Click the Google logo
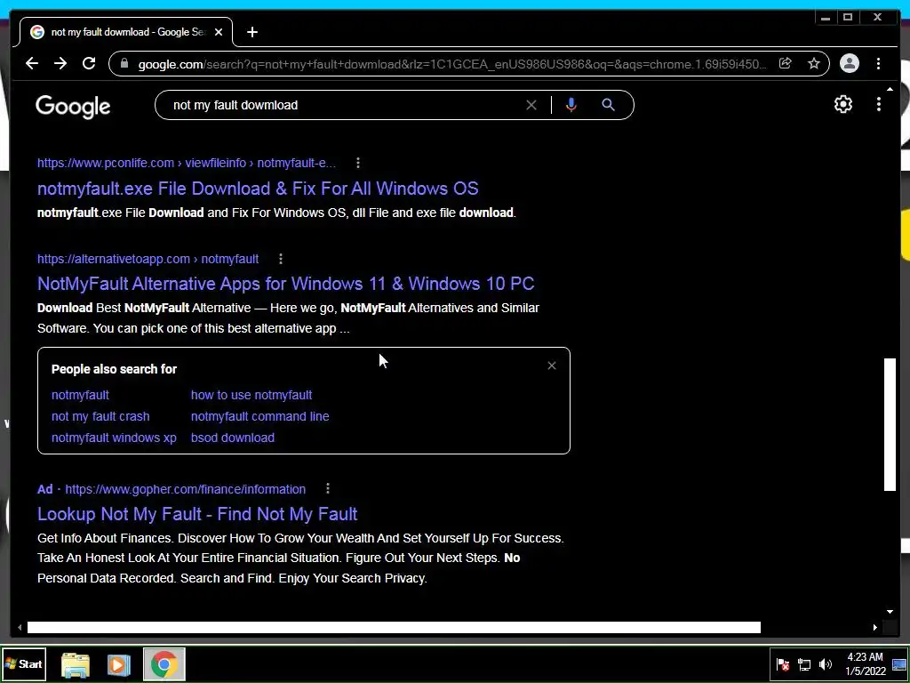This screenshot has height=683, width=910. 73,107
